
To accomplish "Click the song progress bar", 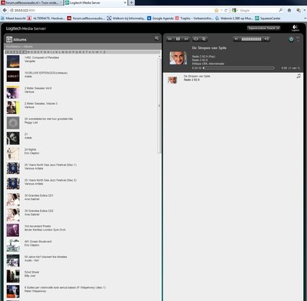I will click(x=239, y=68).
